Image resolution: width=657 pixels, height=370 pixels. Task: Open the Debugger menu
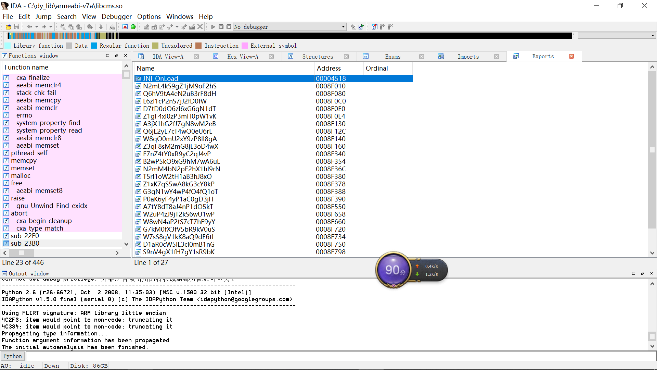click(116, 17)
